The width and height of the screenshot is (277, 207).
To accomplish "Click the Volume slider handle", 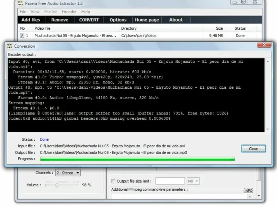I will coord(57,185).
